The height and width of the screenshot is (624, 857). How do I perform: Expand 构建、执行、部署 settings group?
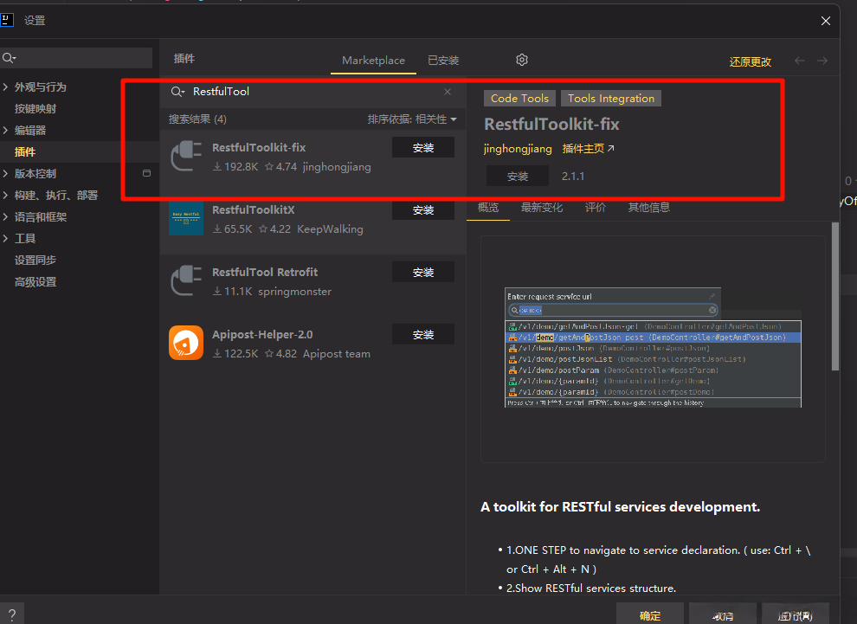coord(5,195)
